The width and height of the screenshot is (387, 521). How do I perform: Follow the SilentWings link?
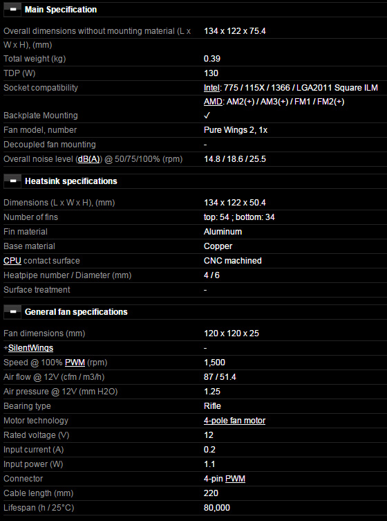pos(30,348)
